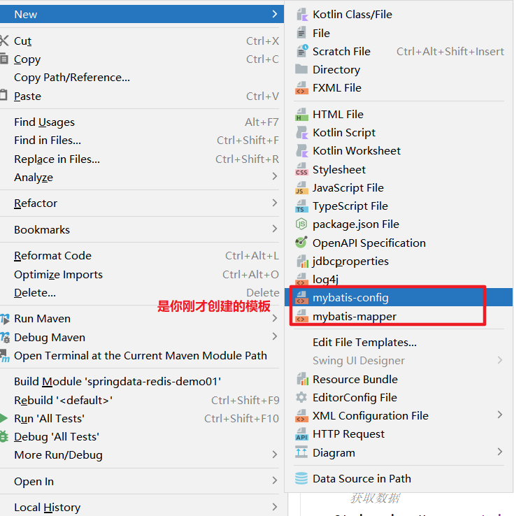Screen dimensions: 514x516
Task: Click the Run Maven icon
Action: click(5, 319)
